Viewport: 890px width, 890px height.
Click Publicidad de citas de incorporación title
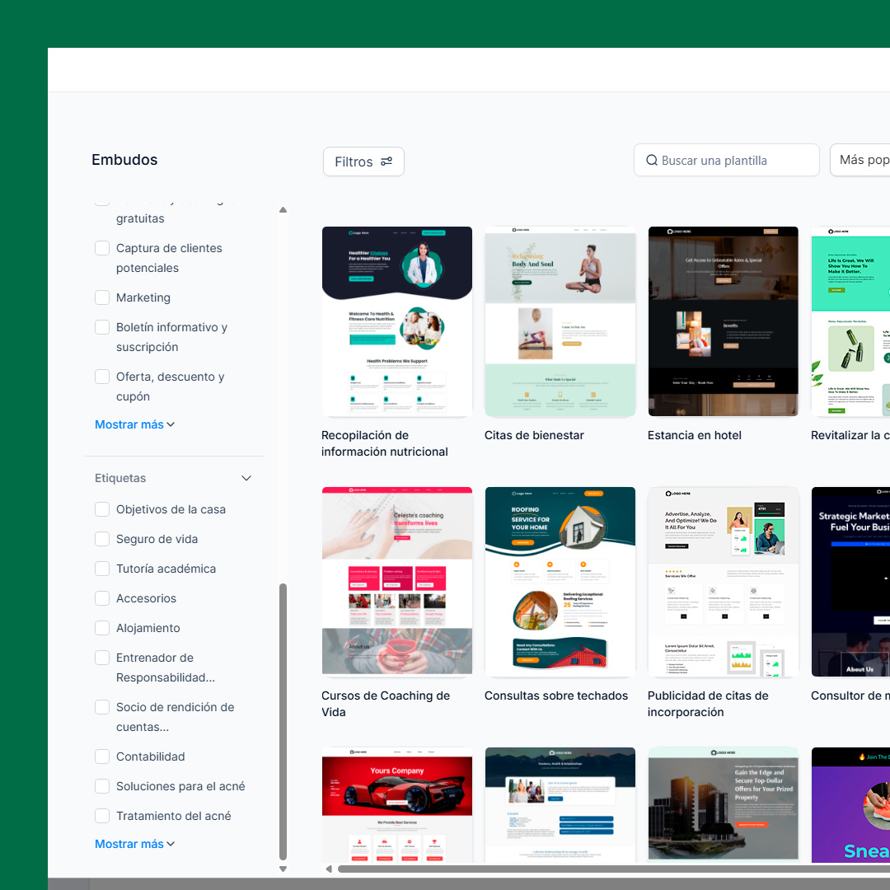coord(708,704)
